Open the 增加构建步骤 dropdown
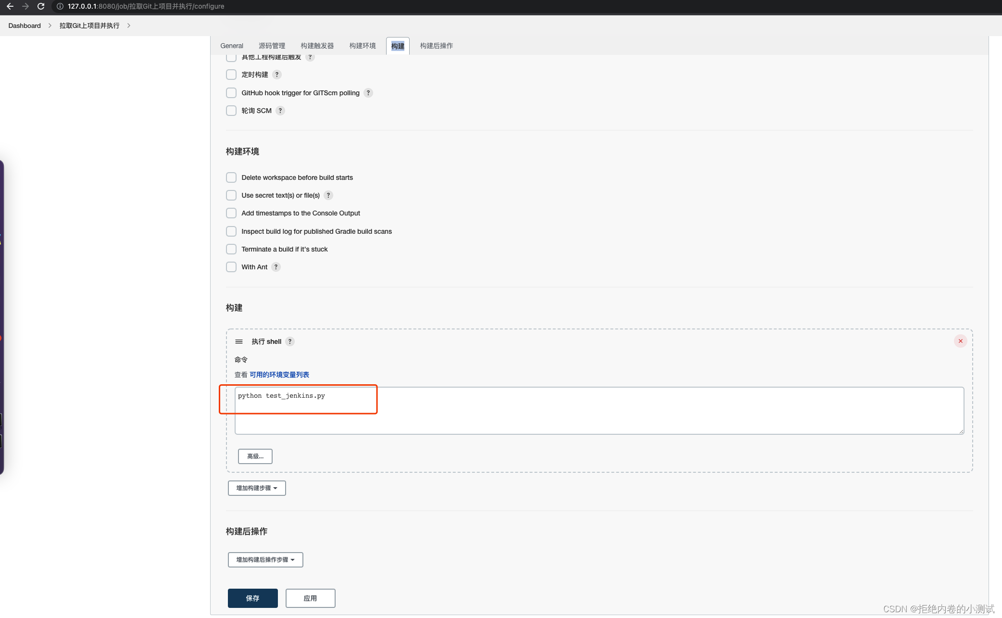1002x618 pixels. [257, 488]
